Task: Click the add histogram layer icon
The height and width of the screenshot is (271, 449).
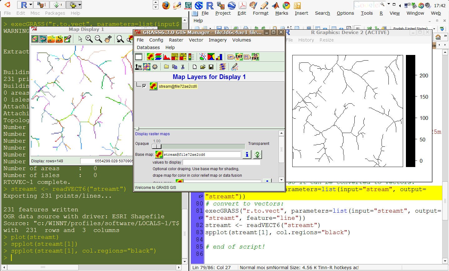Action: click(167, 57)
